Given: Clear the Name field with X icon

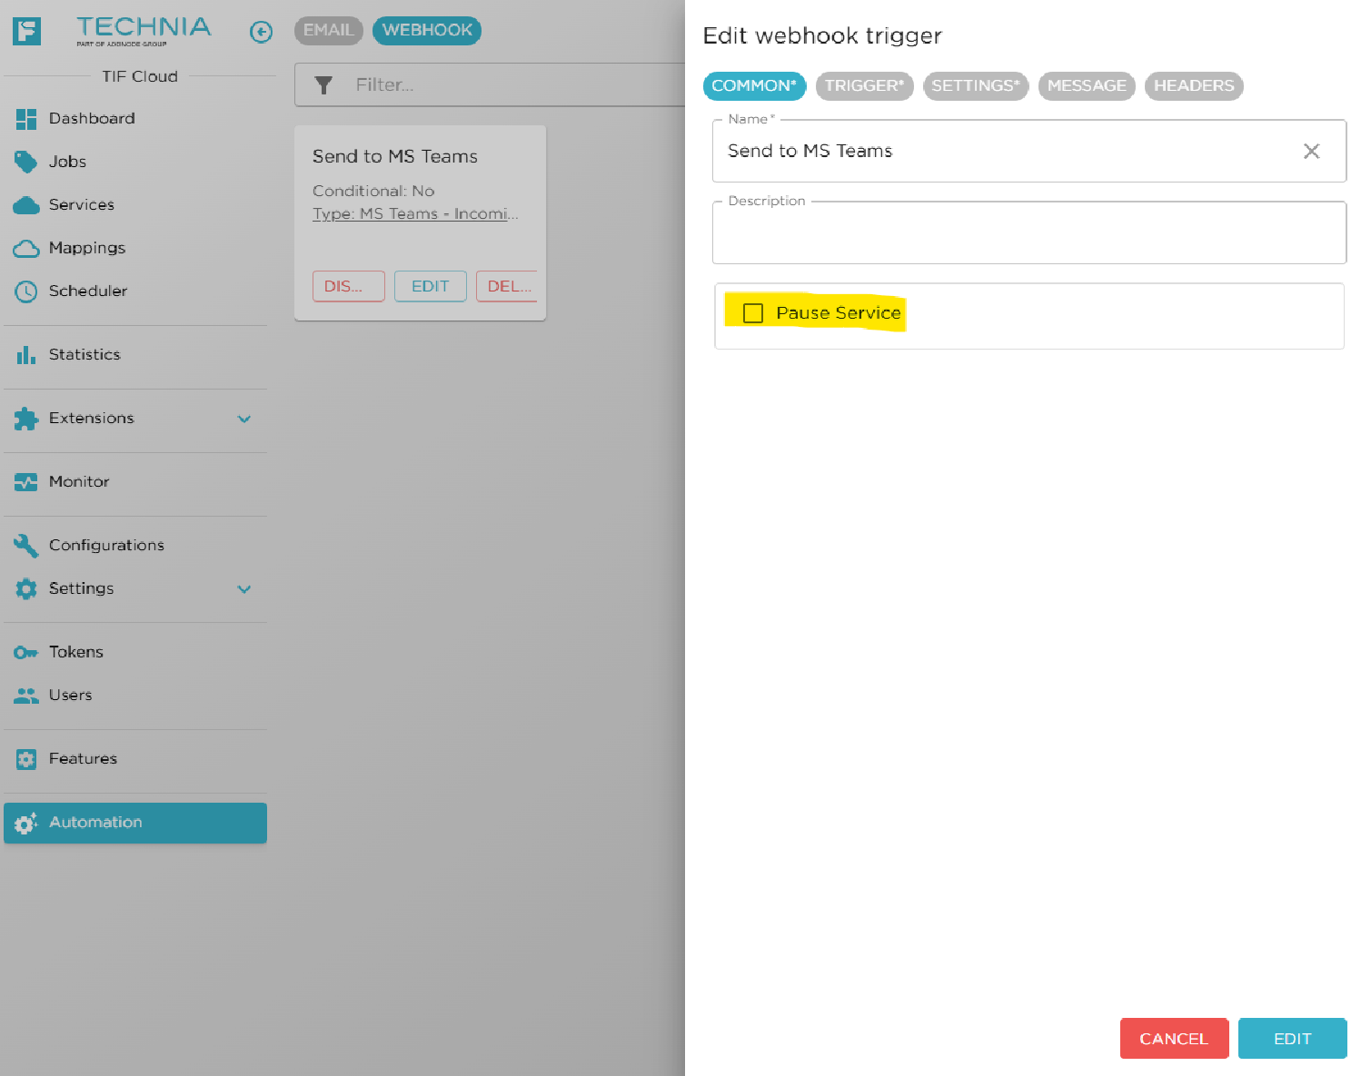Looking at the screenshot, I should point(1311,152).
